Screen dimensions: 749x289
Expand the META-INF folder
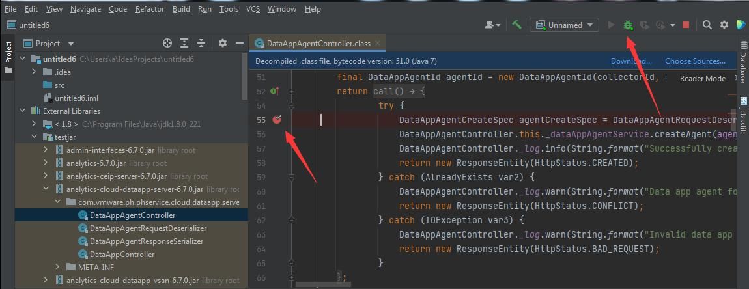coord(57,267)
